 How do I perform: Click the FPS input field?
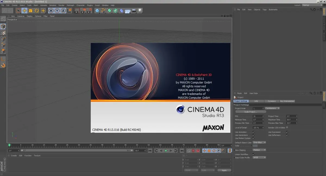(258, 116)
